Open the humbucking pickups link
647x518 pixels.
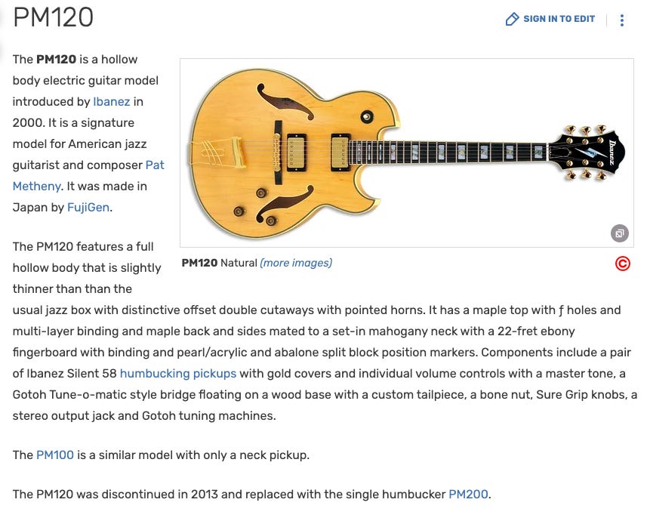(177, 373)
